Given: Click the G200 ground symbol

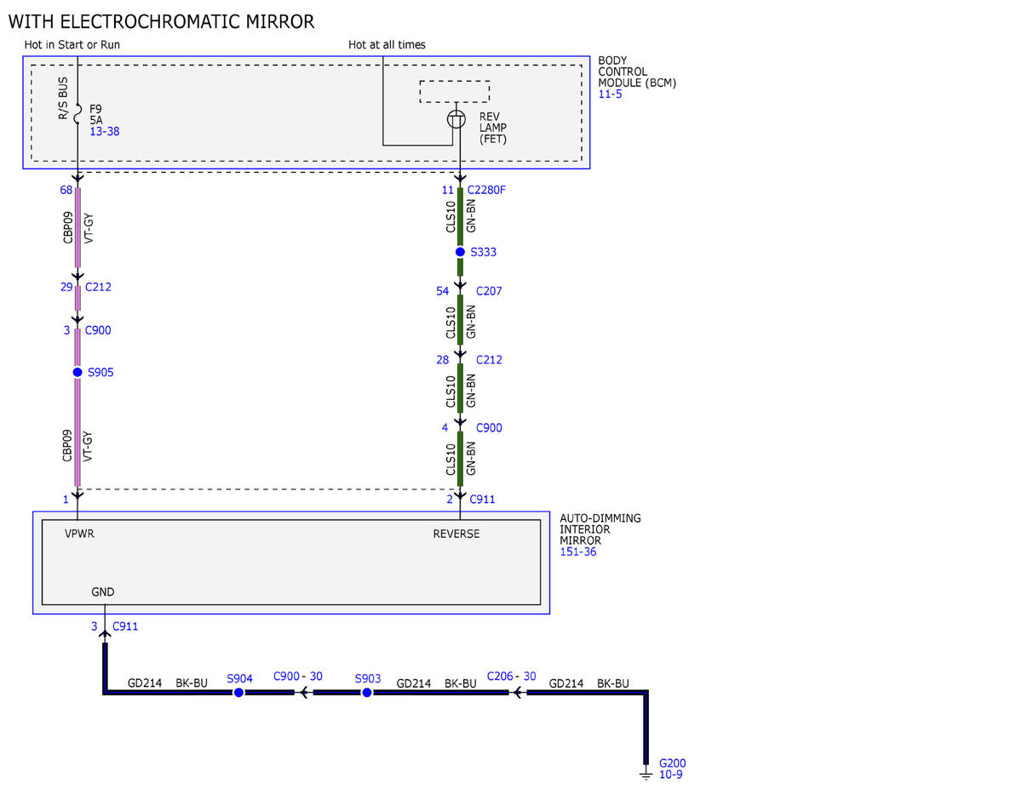Looking at the screenshot, I should (x=646, y=775).
